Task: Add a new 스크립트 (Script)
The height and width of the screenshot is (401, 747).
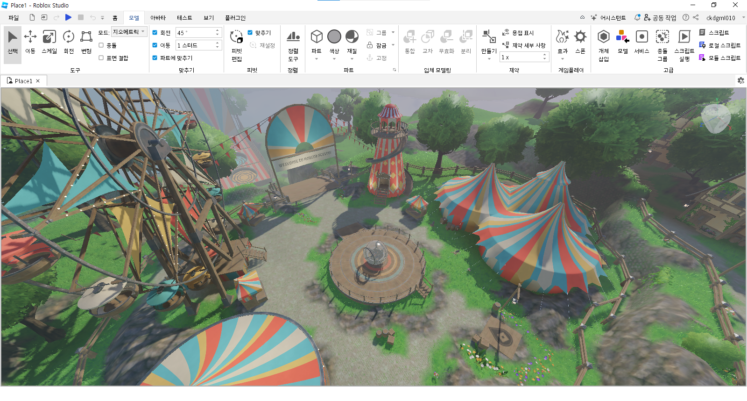Action: [714, 33]
